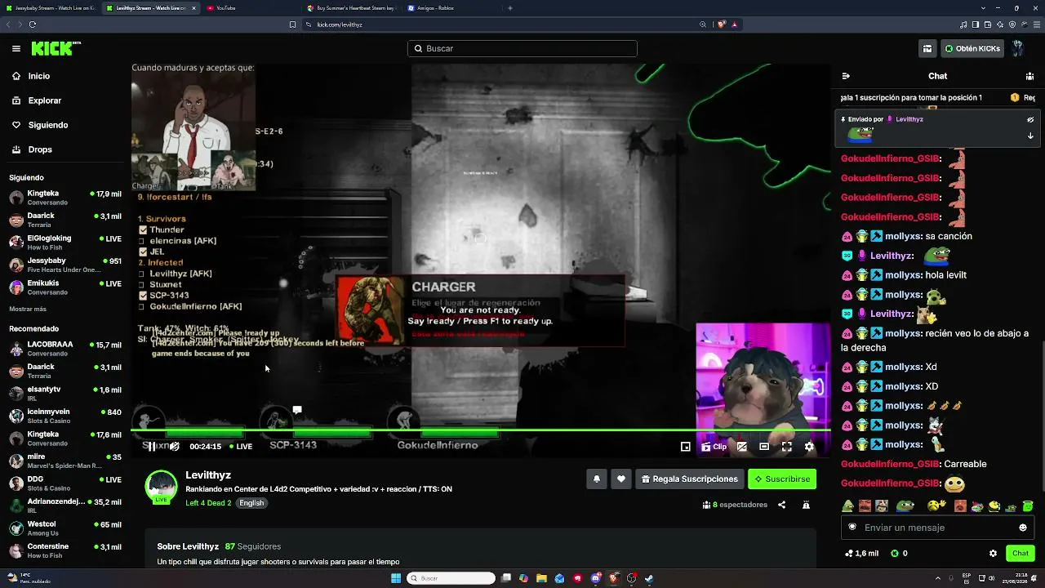Mute the stream volume
The height and width of the screenshot is (588, 1045).
(x=174, y=447)
